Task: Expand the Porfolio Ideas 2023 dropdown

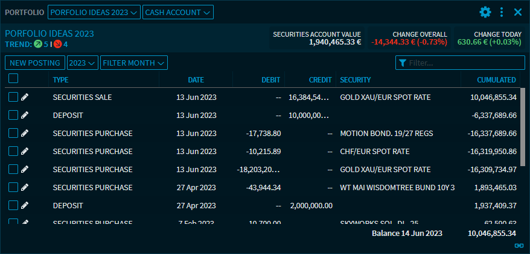Action: point(94,12)
